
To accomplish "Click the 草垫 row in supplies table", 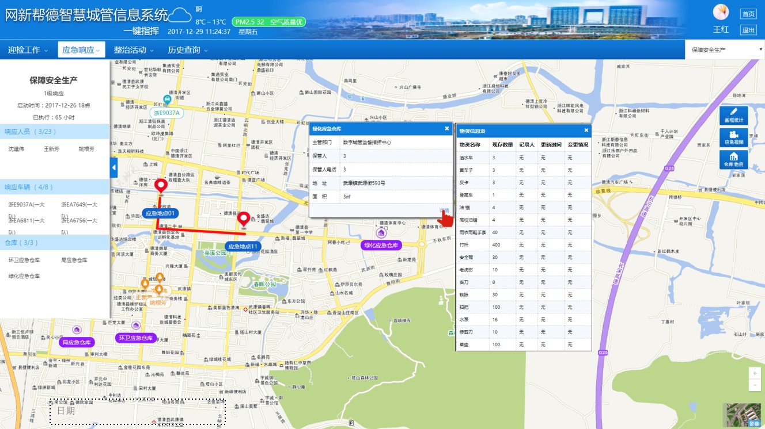I will 524,344.
